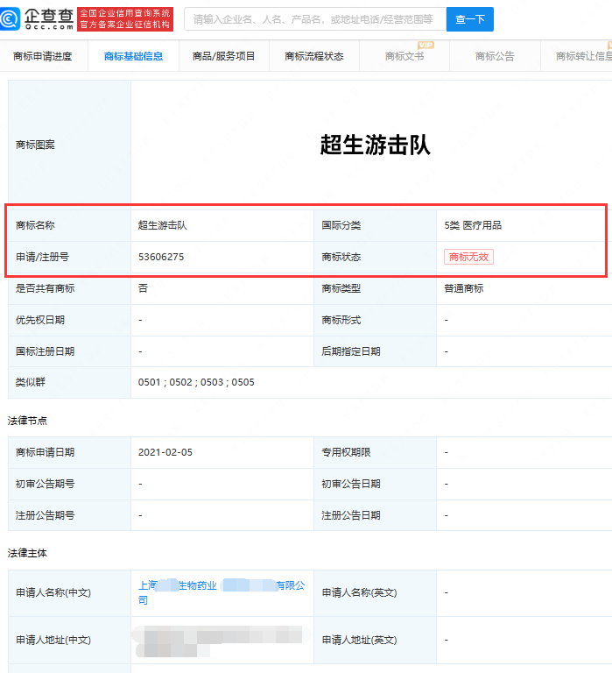Open the 商品/服务项目 tab

(x=224, y=56)
